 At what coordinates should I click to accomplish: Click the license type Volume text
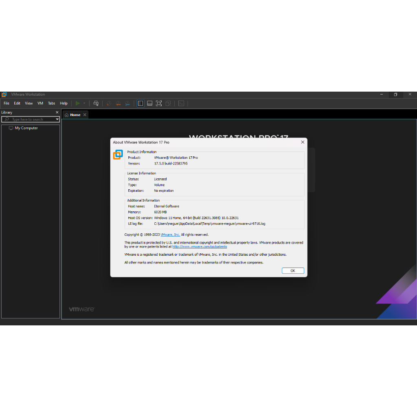pyautogui.click(x=159, y=185)
